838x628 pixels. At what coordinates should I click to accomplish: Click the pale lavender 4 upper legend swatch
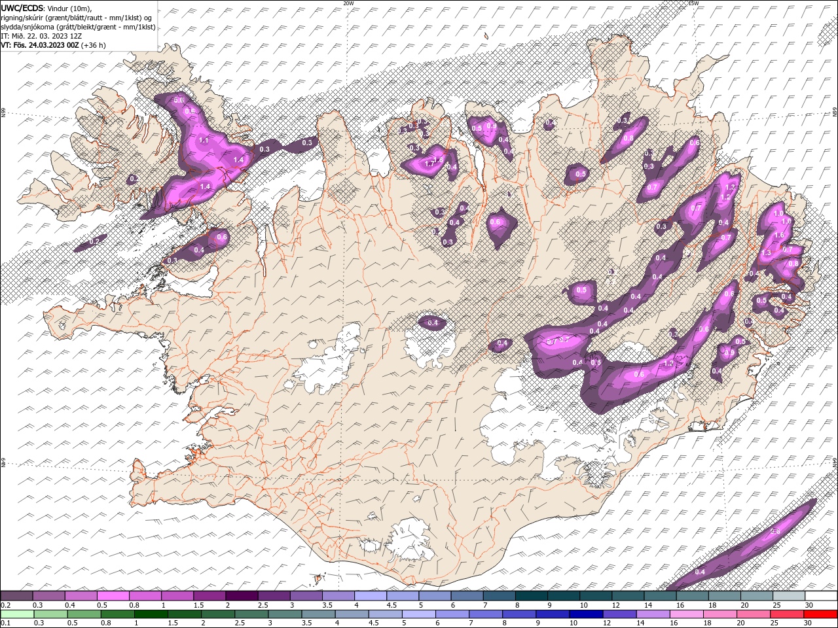pyautogui.click(x=370, y=596)
